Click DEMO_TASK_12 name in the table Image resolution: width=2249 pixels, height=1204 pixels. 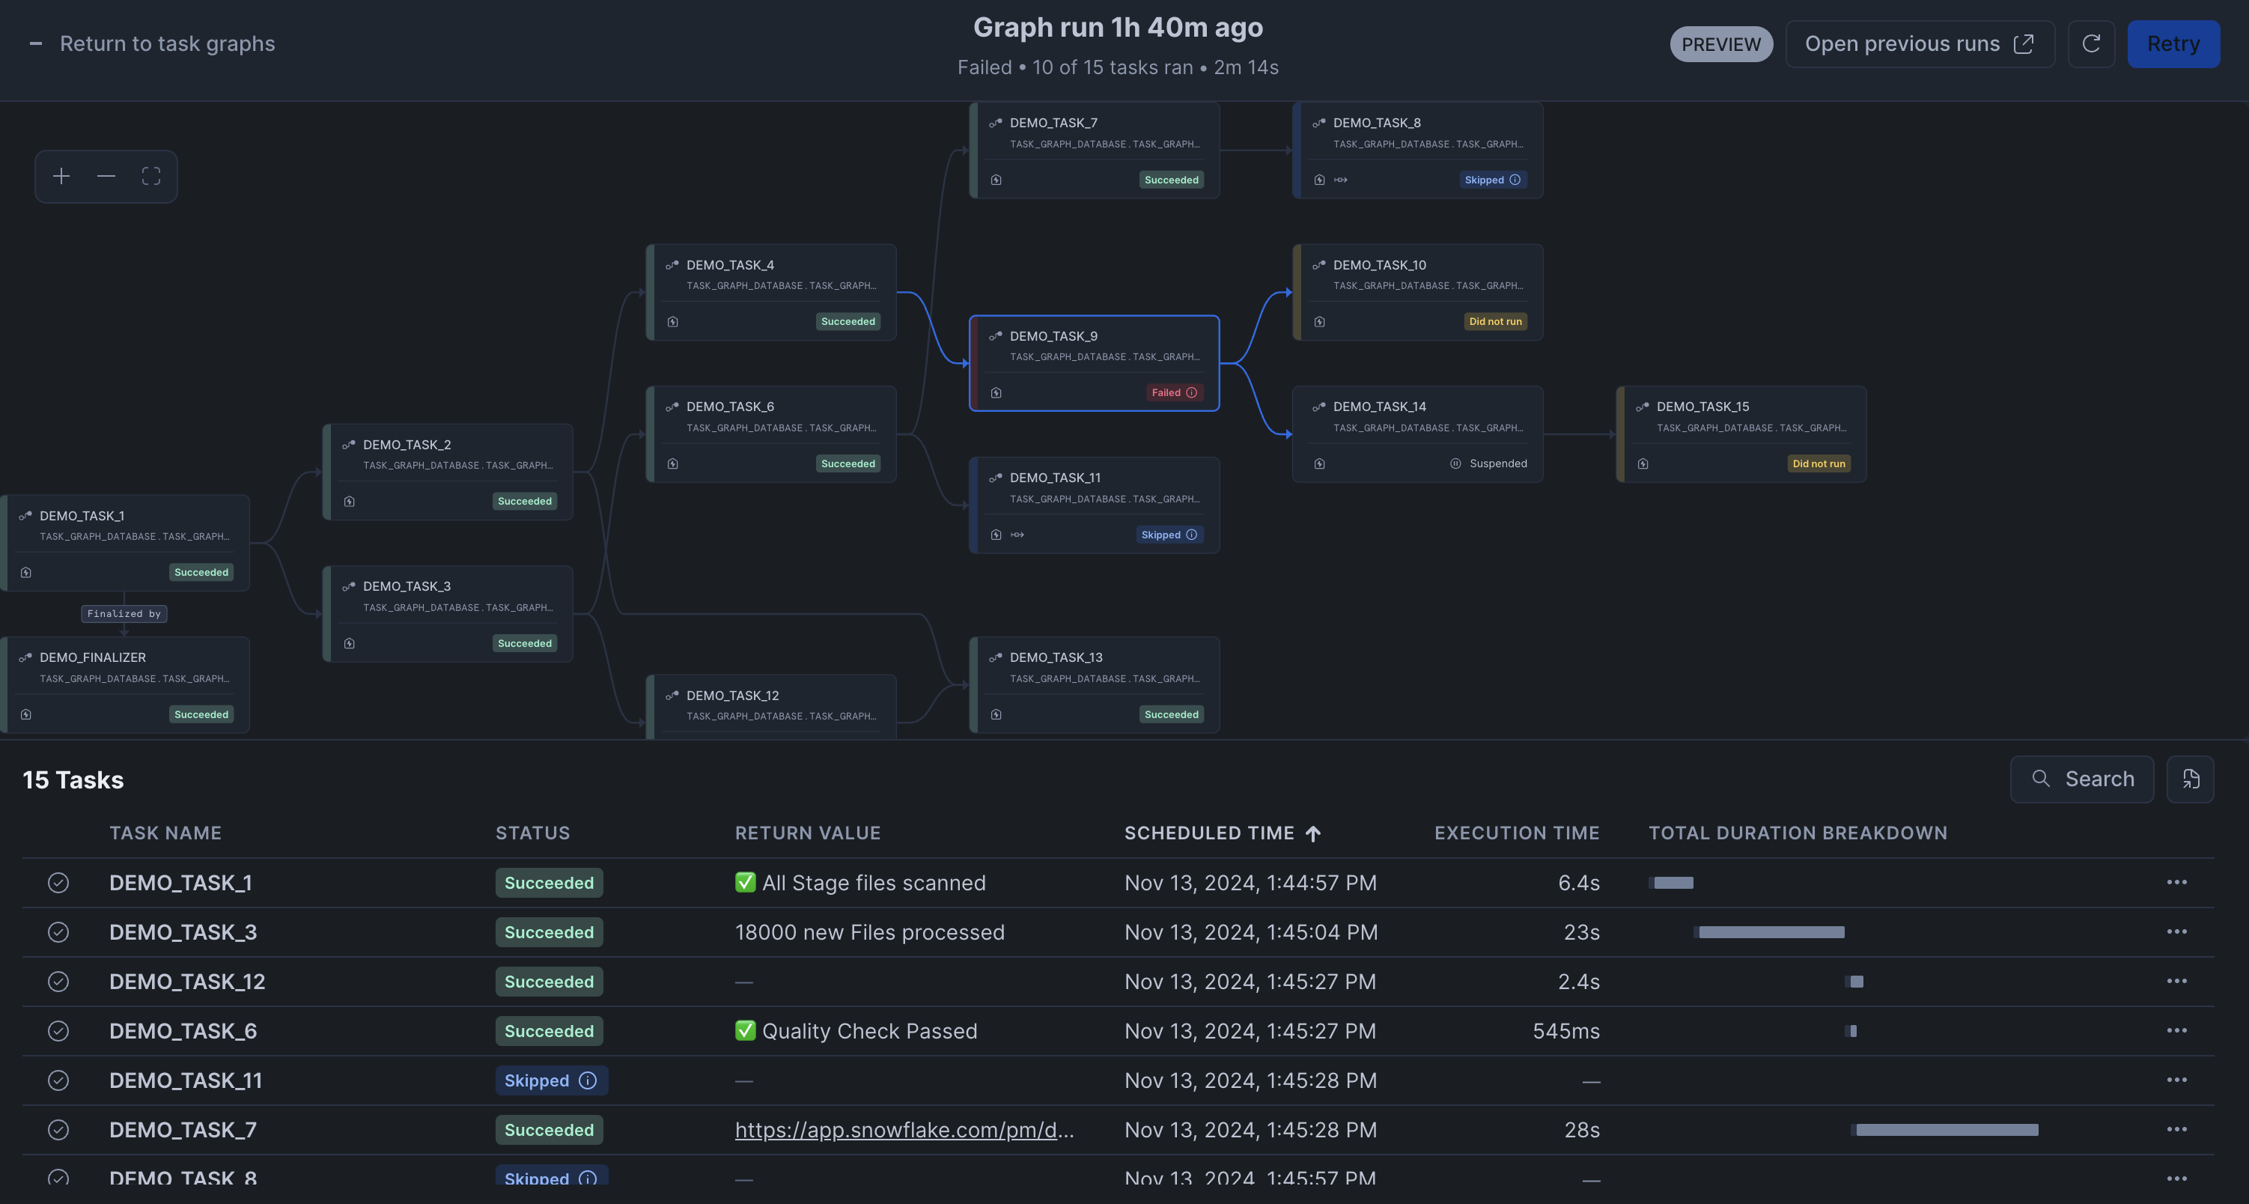point(187,982)
